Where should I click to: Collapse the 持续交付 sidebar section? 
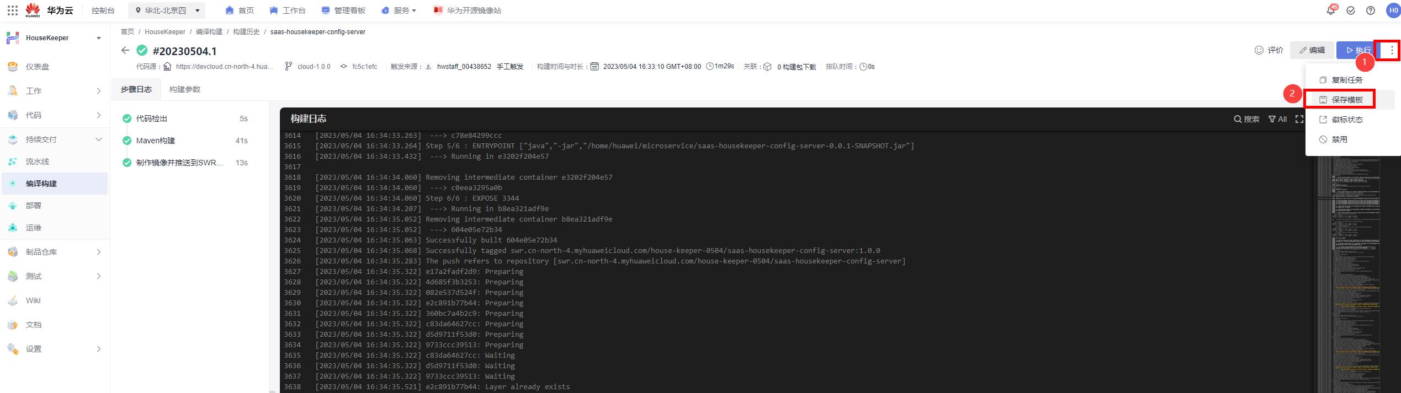click(x=98, y=139)
